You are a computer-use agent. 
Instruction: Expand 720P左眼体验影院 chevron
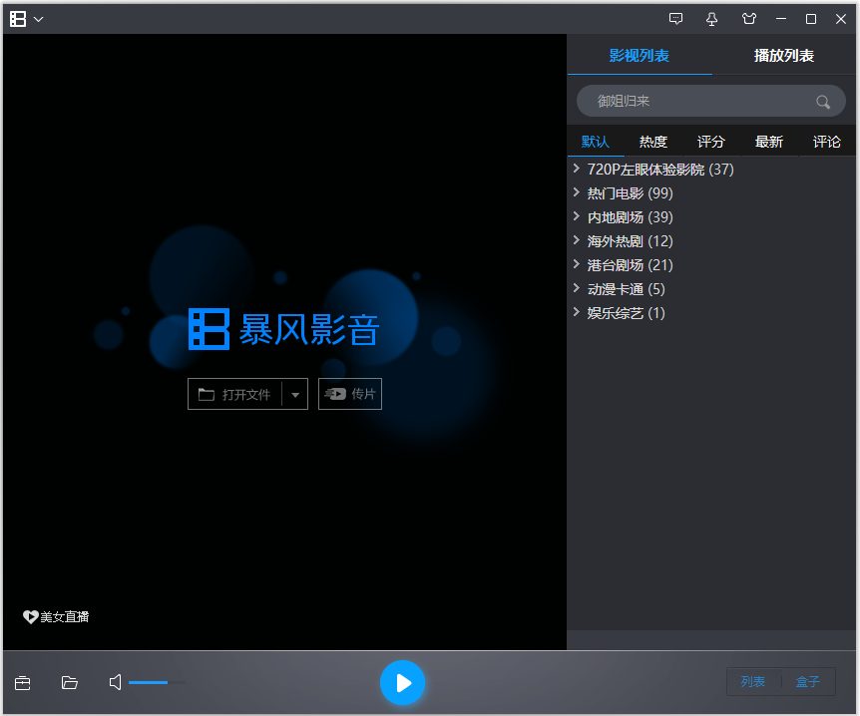576,169
